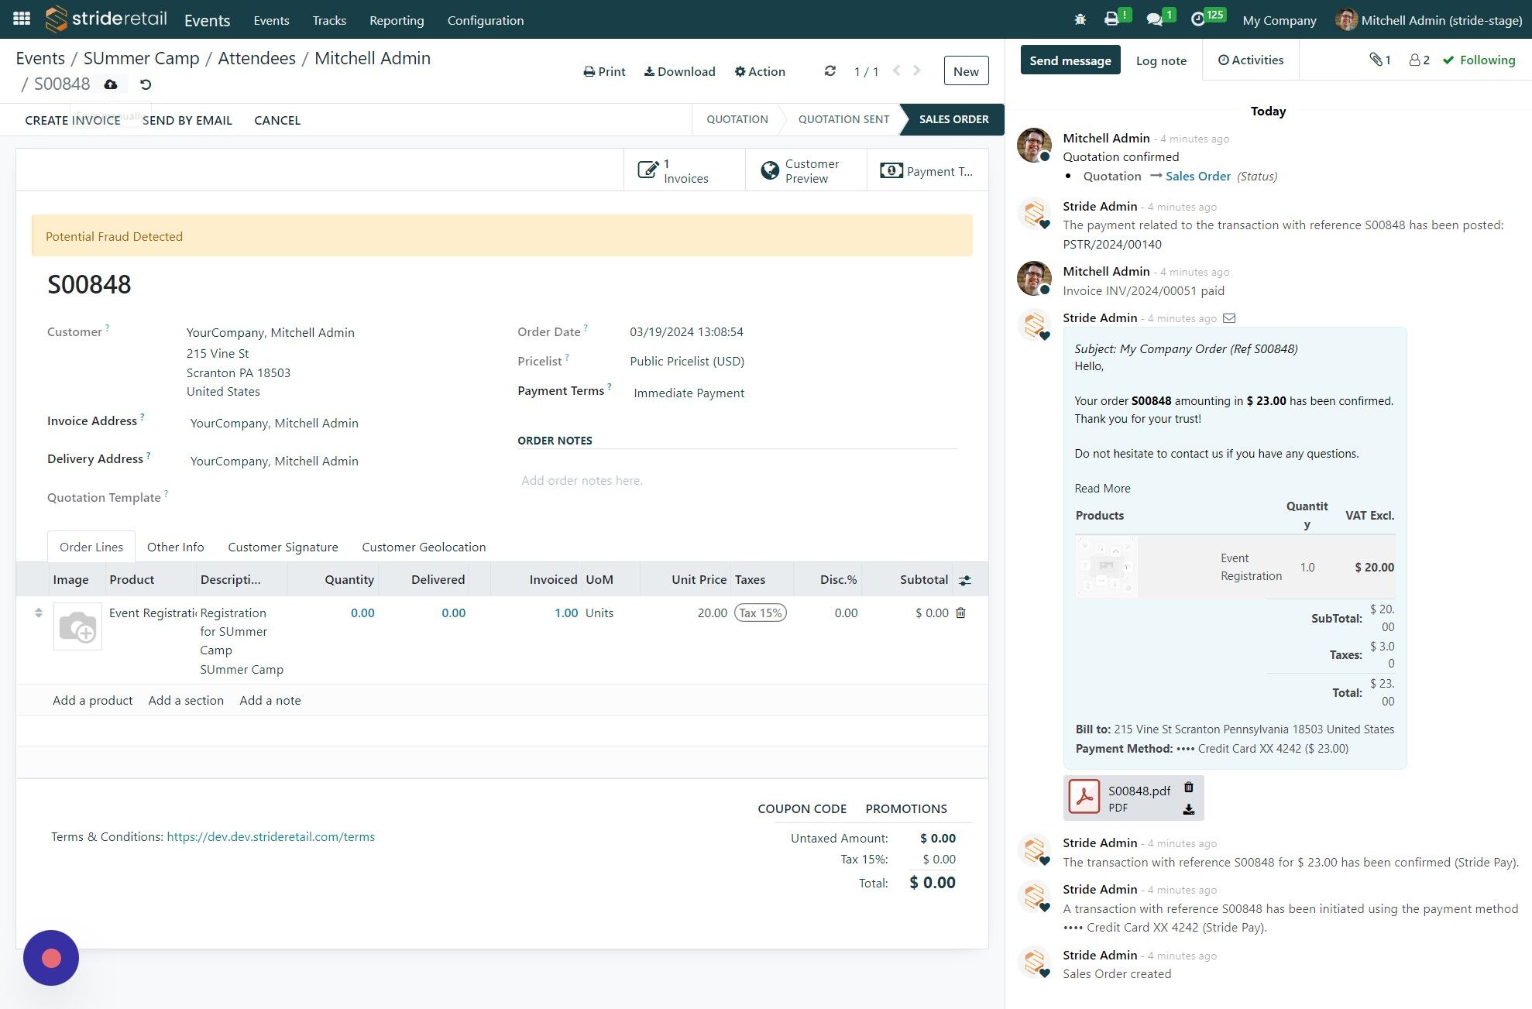
Task: Open the Action dropdown menu
Action: point(760,71)
